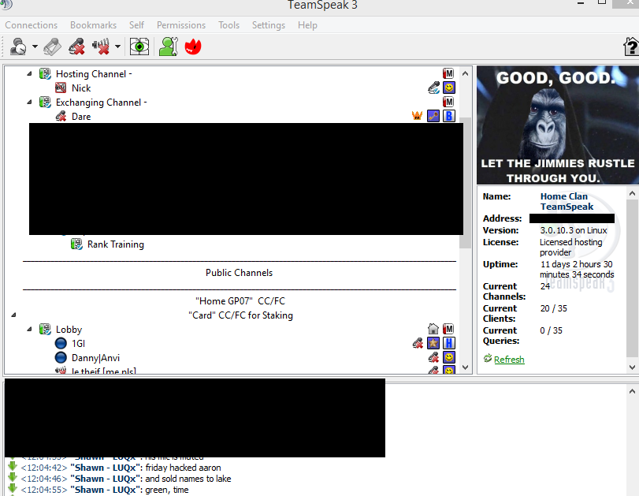Toggle subscribe to all channels eye icon
Screen dimensions: 639x496
tap(139, 47)
